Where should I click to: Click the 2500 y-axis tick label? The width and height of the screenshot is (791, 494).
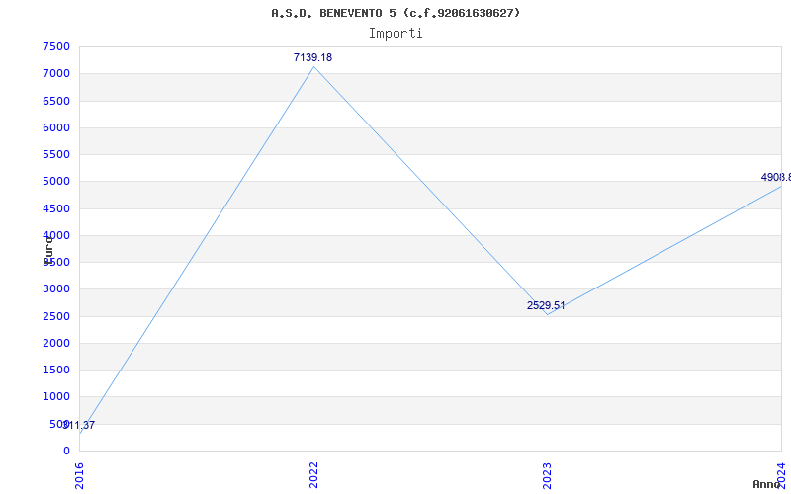[x=56, y=316]
